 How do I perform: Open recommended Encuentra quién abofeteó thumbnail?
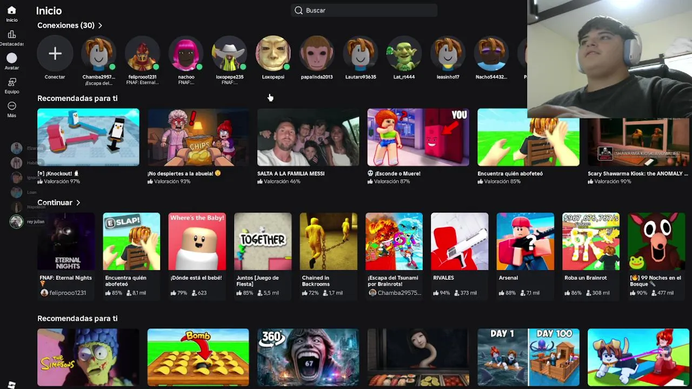(x=528, y=137)
